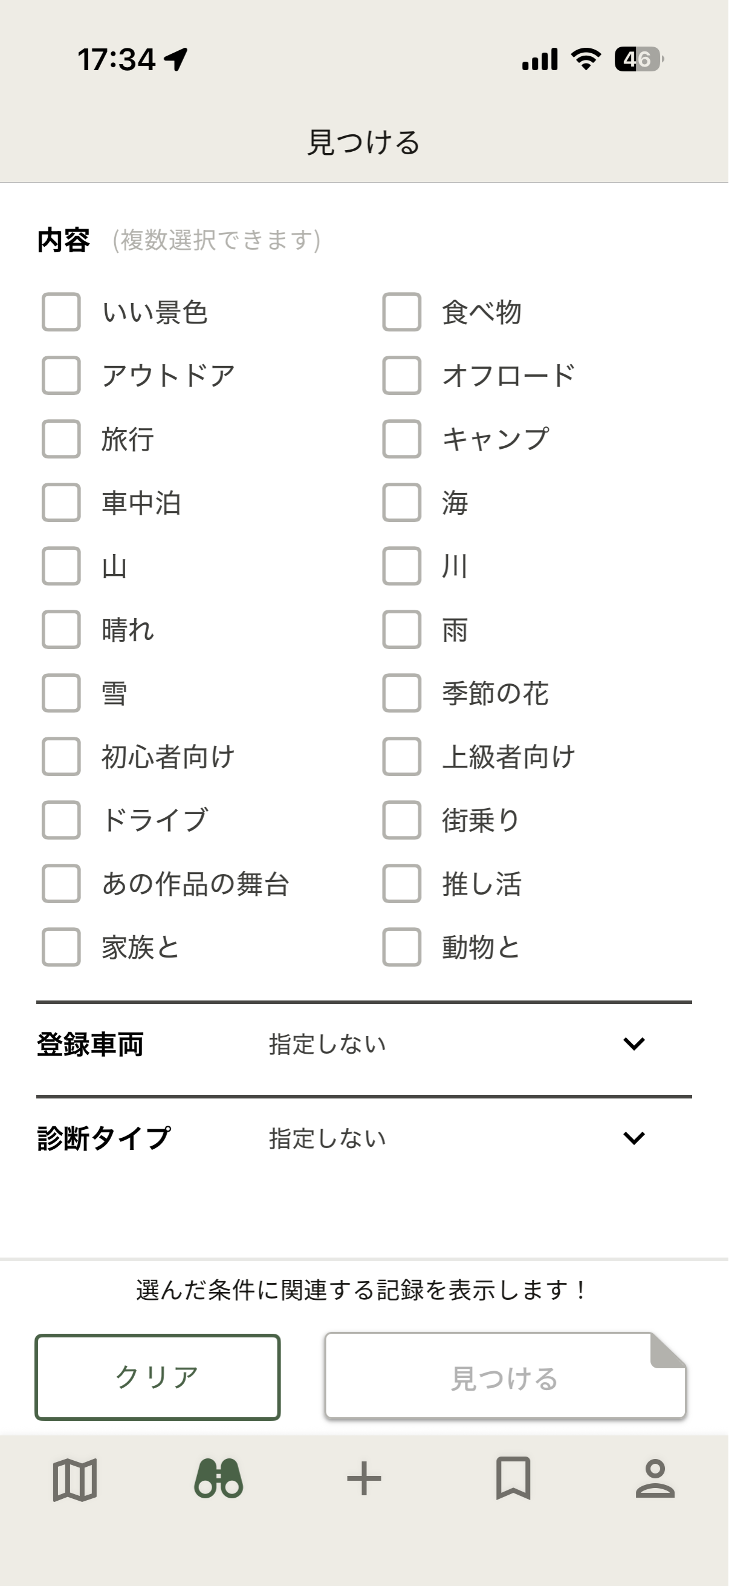Screen dimensions: 729x1586
Task: Tick the 車中泊 checkbox
Action: (62, 503)
